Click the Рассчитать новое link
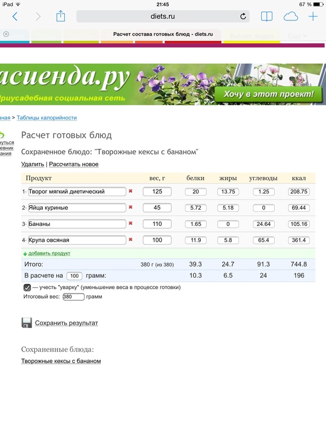This screenshot has width=326, height=434. point(74,164)
